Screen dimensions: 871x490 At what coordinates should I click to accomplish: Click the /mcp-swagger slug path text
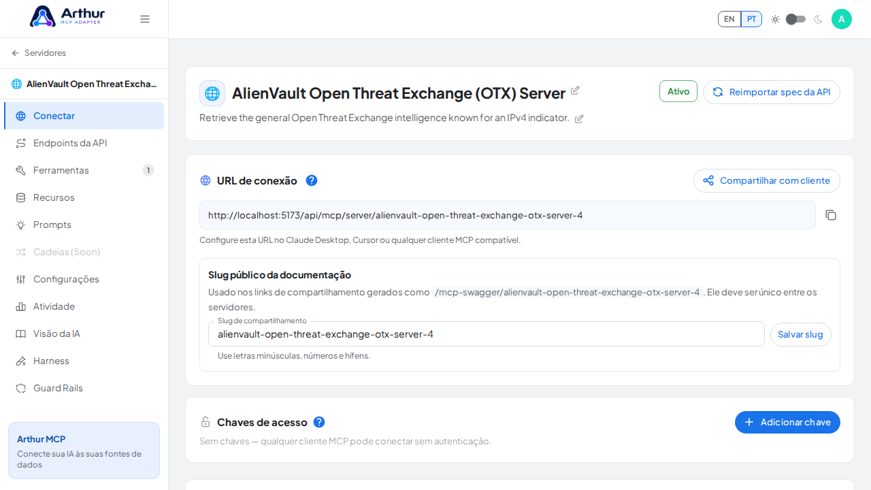coord(568,292)
